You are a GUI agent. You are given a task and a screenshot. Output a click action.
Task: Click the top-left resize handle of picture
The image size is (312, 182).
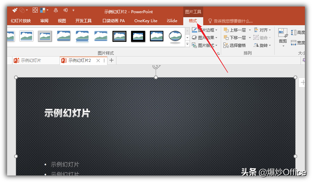(x=16, y=77)
